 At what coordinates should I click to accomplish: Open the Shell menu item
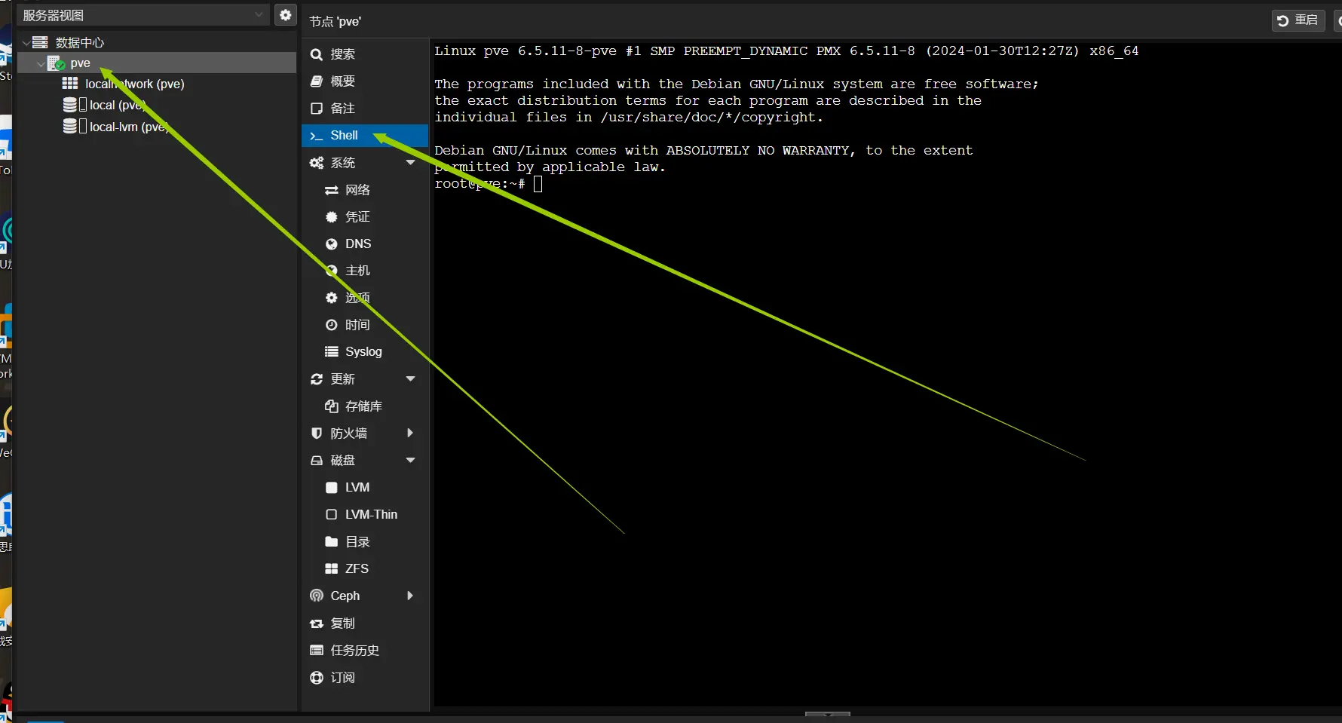click(345, 136)
